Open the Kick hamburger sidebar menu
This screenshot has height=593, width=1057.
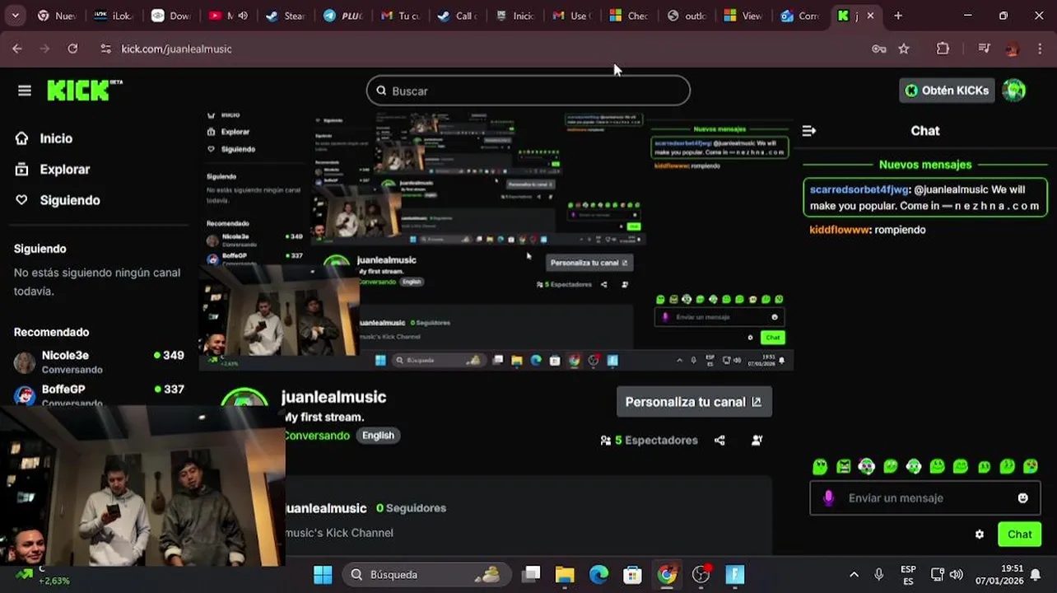[25, 91]
